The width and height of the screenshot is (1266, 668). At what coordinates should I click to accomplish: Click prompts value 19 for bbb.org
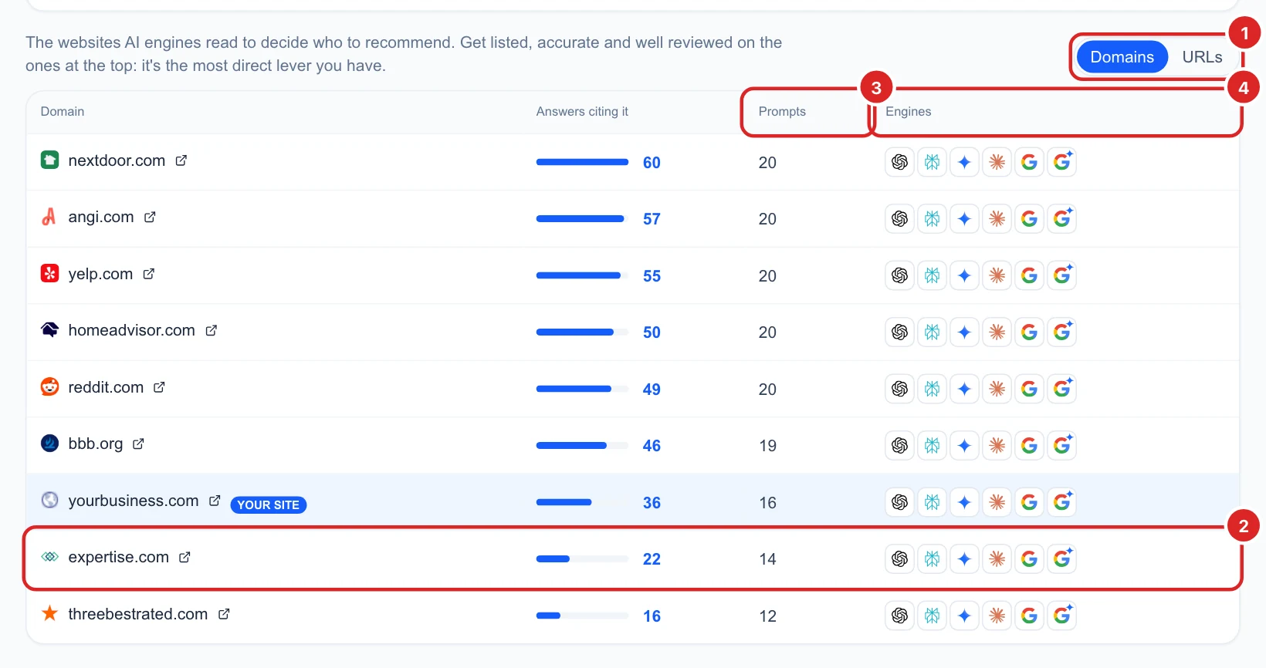[x=767, y=446]
